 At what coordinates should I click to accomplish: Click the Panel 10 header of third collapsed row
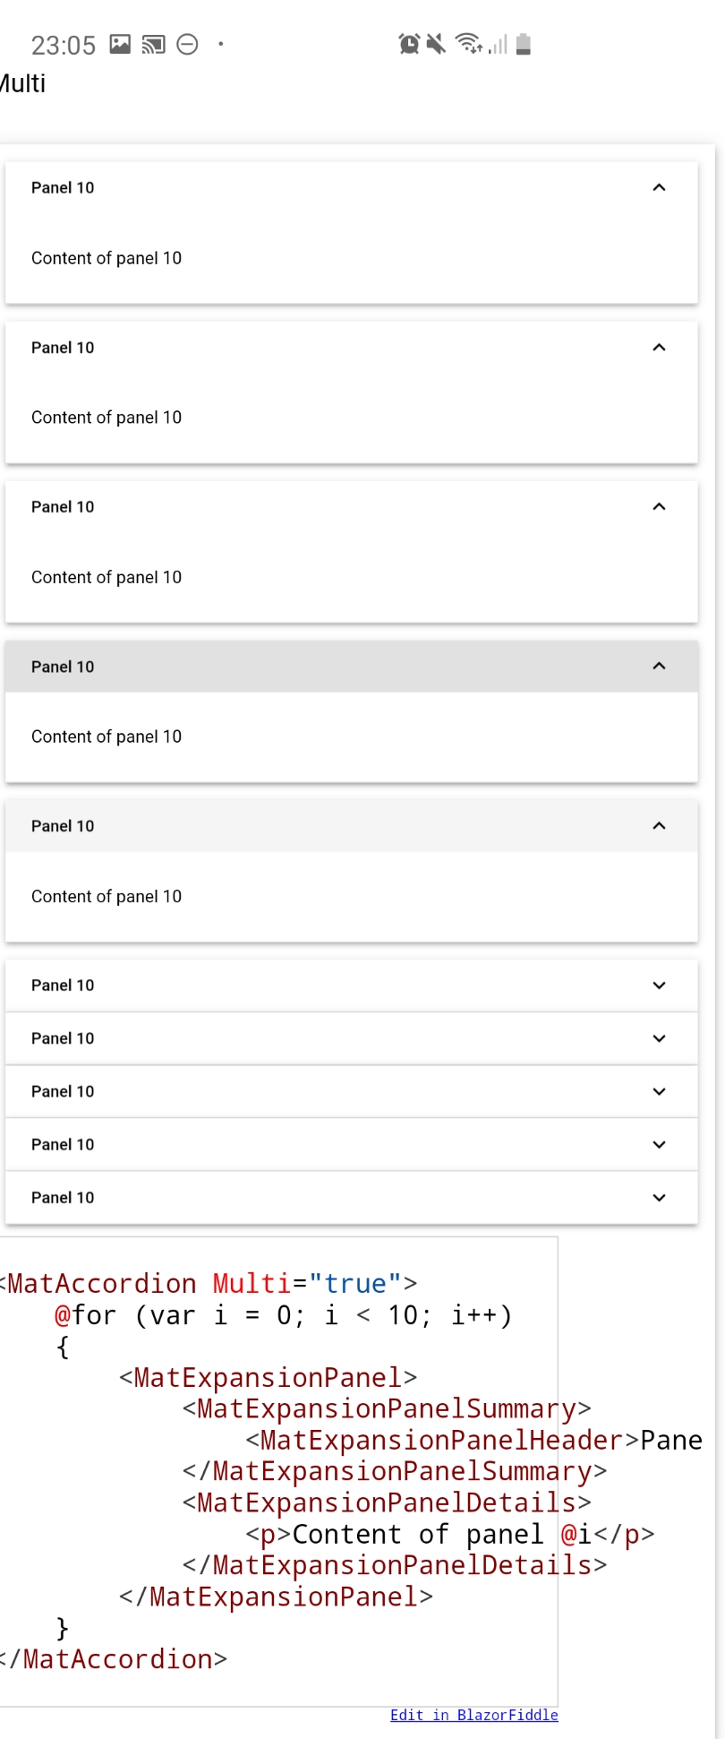[62, 1091]
